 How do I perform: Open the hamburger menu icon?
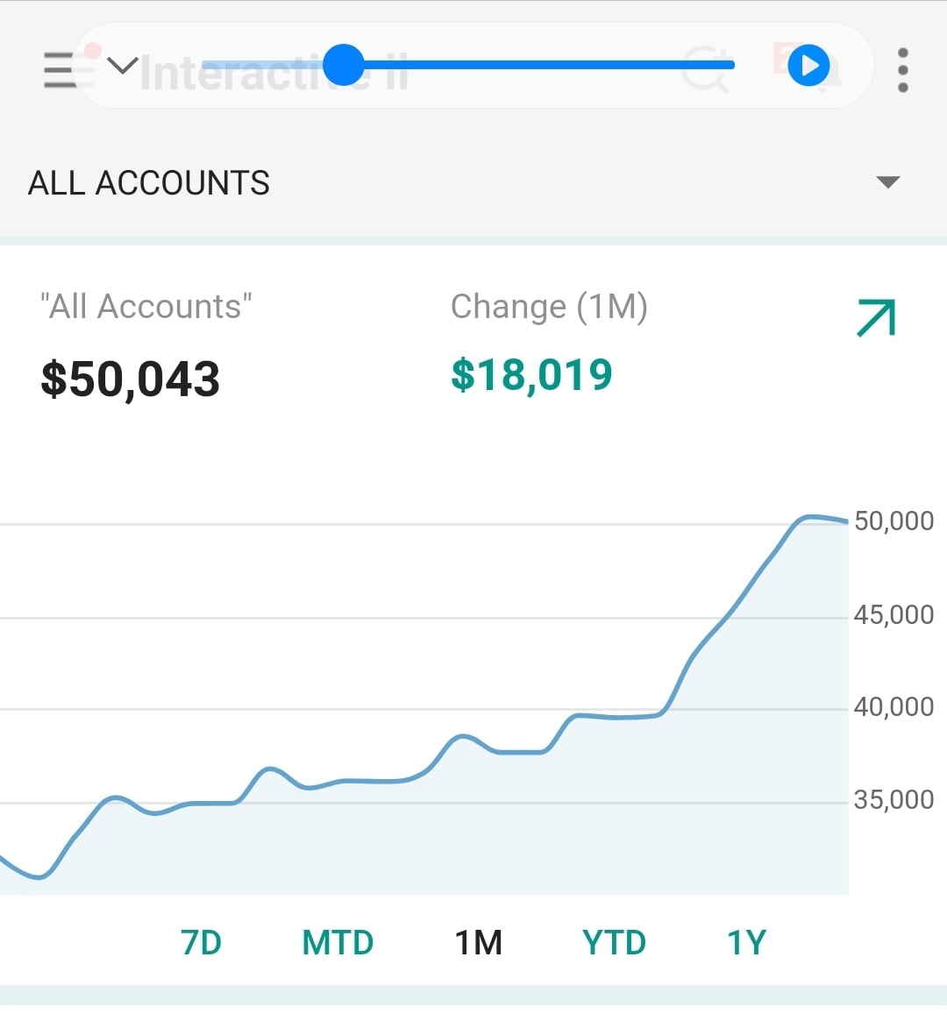point(60,71)
